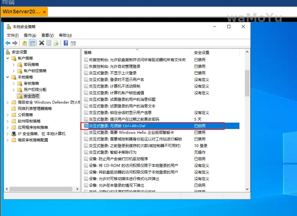The height and width of the screenshot is (216, 297).
Task: Click the blue Help question mark icon
Action: (x=66, y=43)
